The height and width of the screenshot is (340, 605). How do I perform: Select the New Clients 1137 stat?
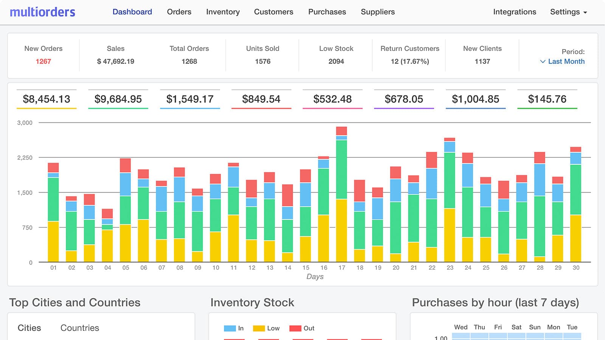[x=482, y=61]
